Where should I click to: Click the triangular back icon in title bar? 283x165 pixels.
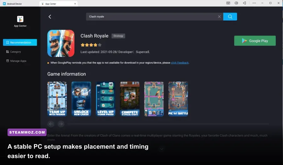244,3
